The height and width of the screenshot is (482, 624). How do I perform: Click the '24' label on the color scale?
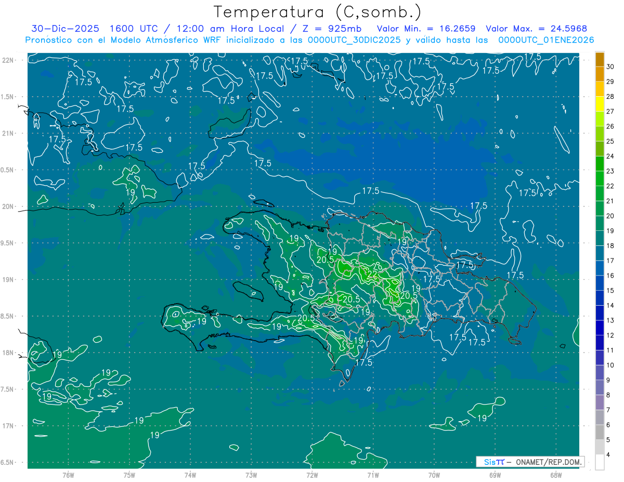pyautogui.click(x=610, y=156)
